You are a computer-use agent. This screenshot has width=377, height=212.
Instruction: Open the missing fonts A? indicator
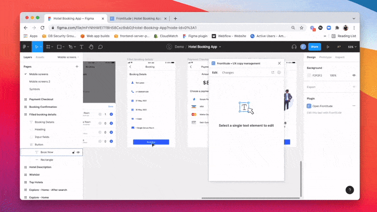point(339,47)
